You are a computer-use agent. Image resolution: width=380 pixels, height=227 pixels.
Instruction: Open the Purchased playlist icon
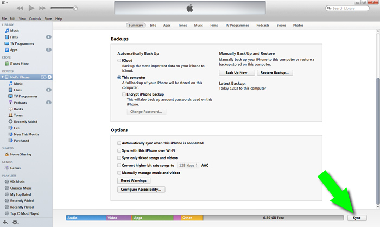[11, 141]
